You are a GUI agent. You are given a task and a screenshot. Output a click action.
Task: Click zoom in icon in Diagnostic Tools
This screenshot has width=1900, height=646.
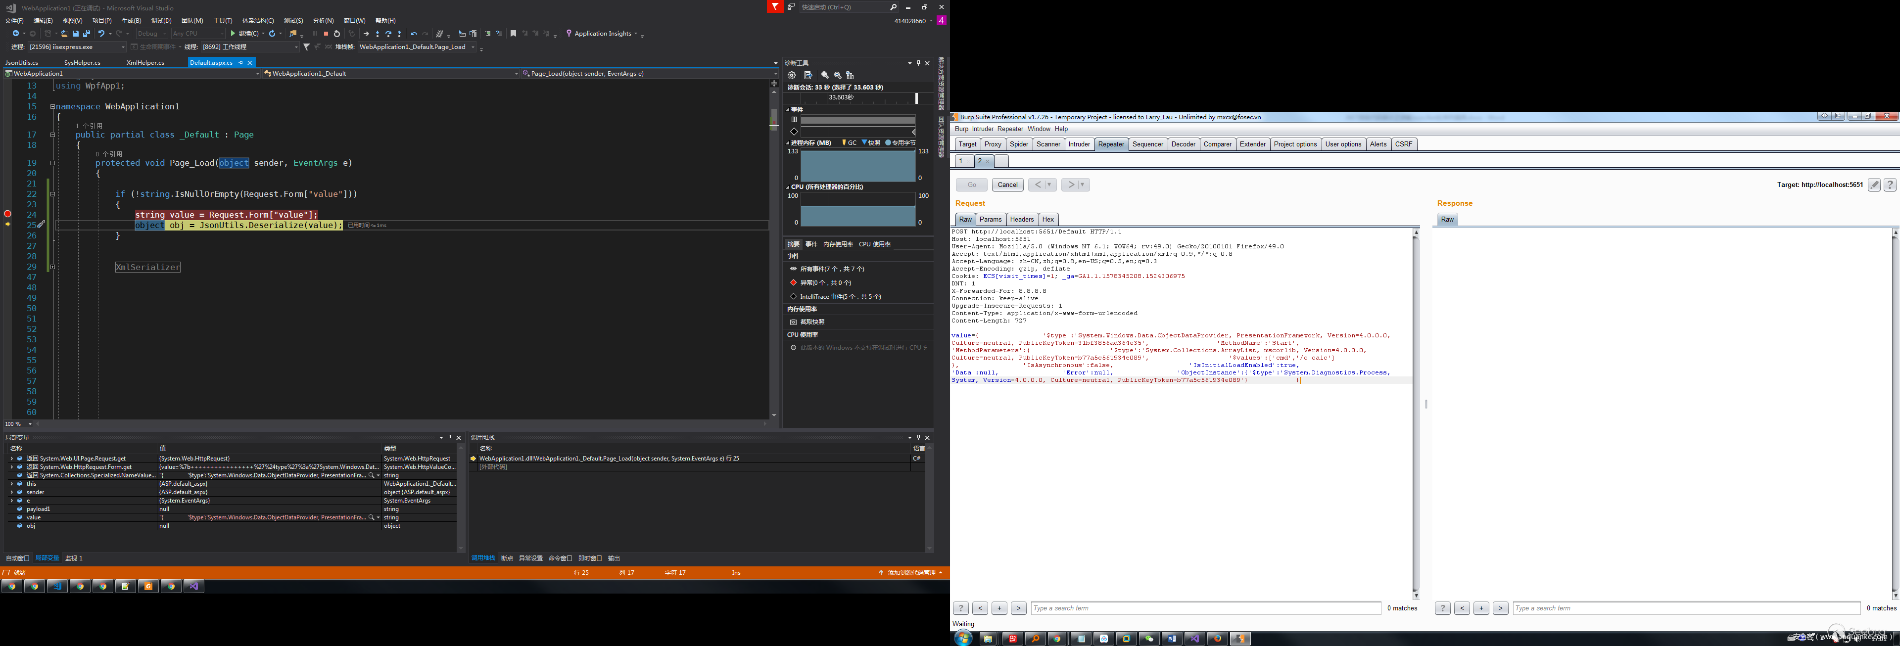click(825, 75)
